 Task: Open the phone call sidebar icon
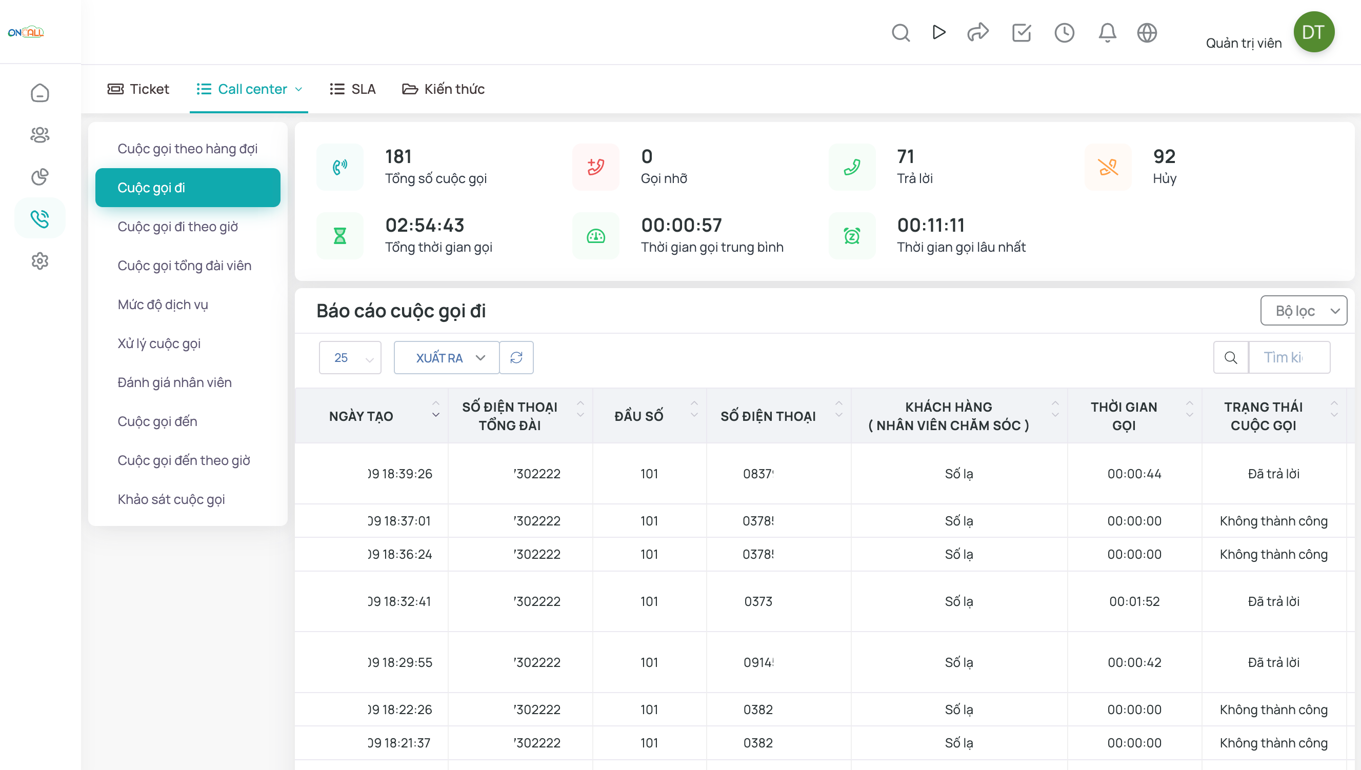coord(39,218)
